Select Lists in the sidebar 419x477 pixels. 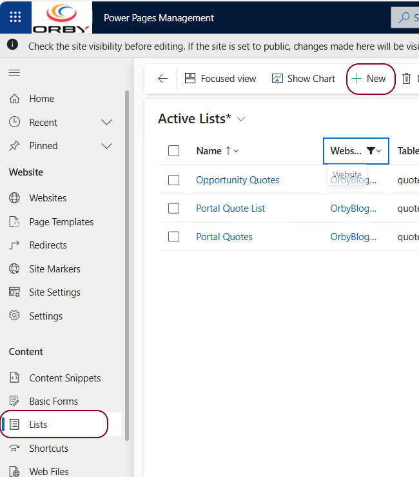[61, 424]
